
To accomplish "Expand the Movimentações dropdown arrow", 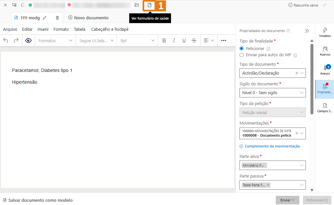I will click(x=302, y=133).
